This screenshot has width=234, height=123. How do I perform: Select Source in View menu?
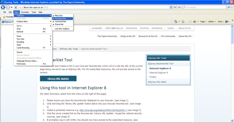tap(33, 52)
